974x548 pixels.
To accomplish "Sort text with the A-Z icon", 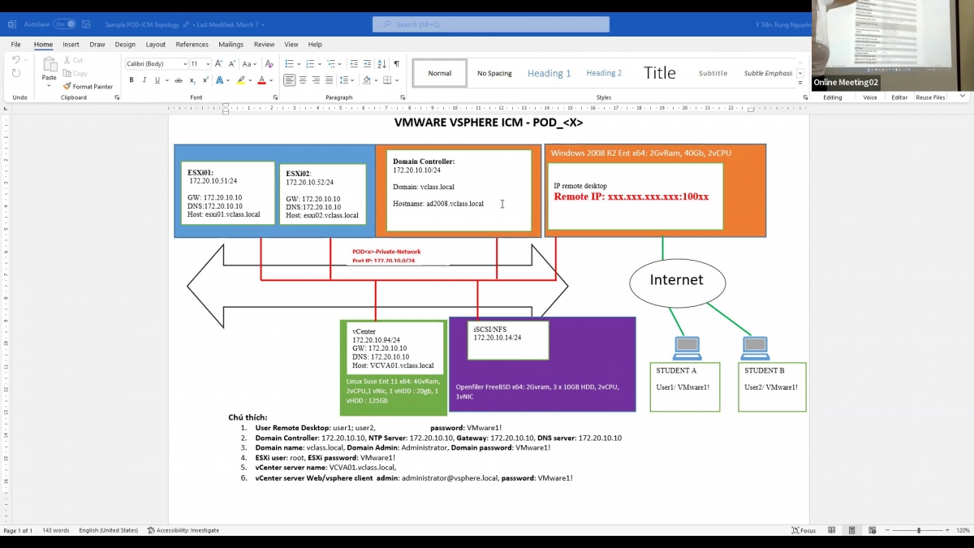I will click(x=381, y=63).
